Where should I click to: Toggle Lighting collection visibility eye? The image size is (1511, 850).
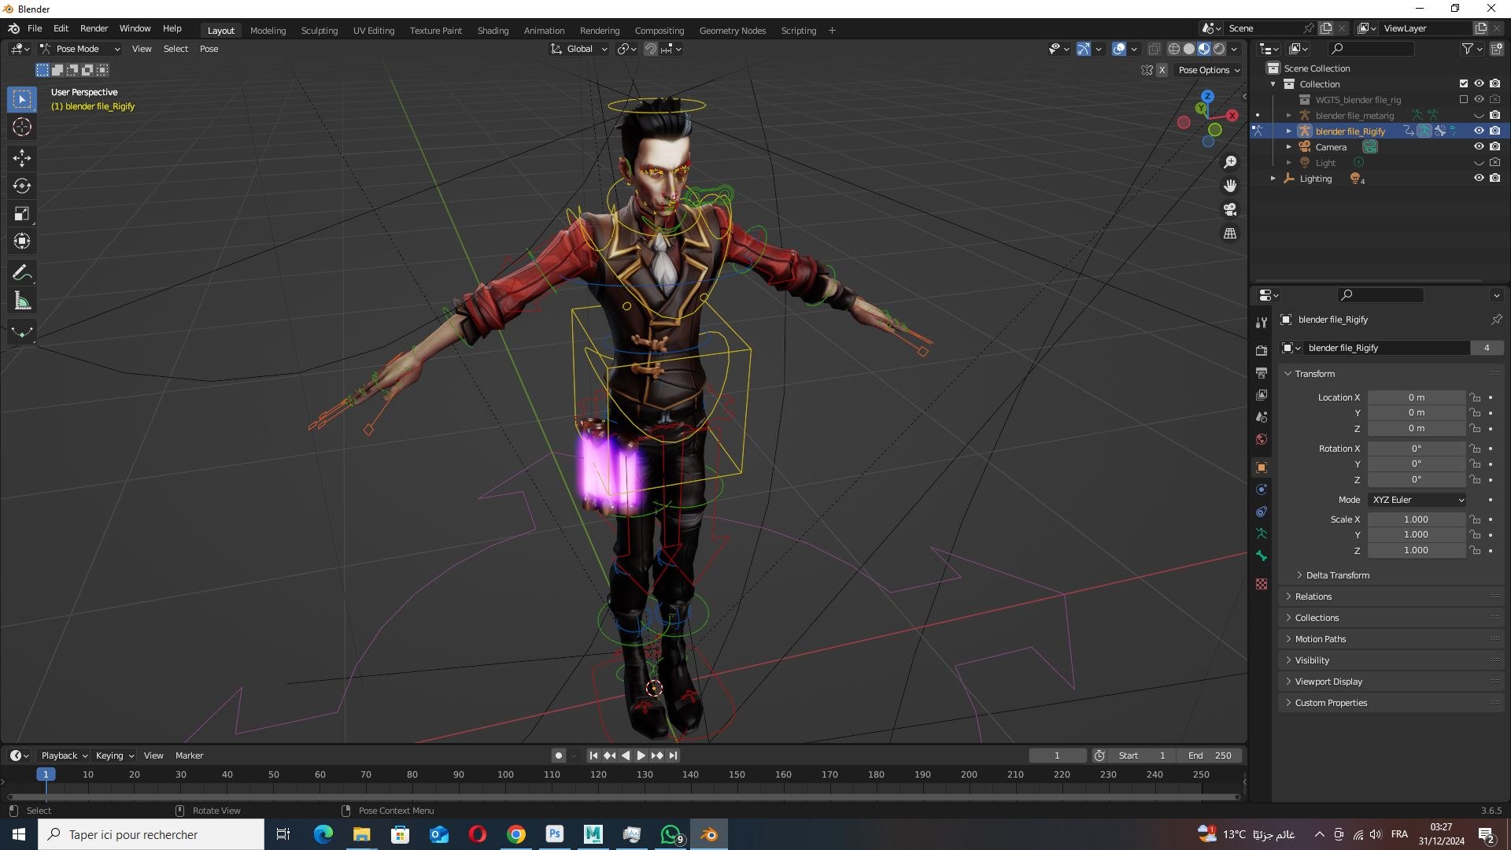[1479, 179]
